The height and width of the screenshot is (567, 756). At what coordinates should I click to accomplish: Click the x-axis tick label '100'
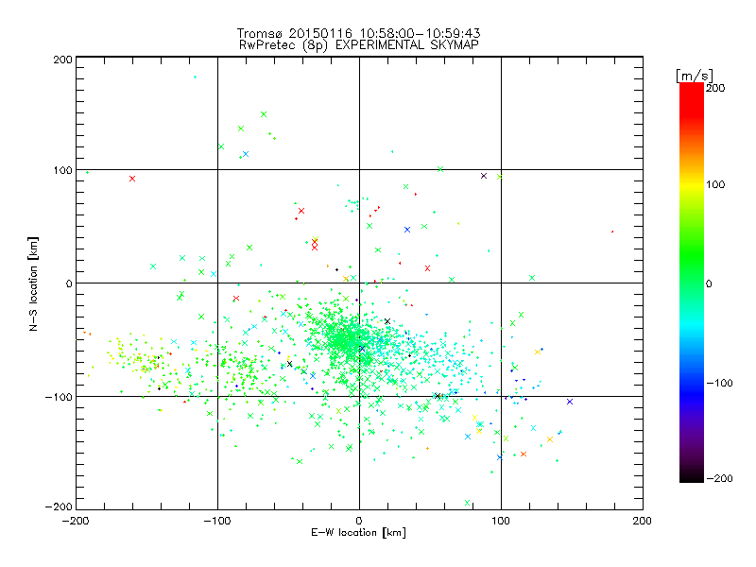click(501, 521)
